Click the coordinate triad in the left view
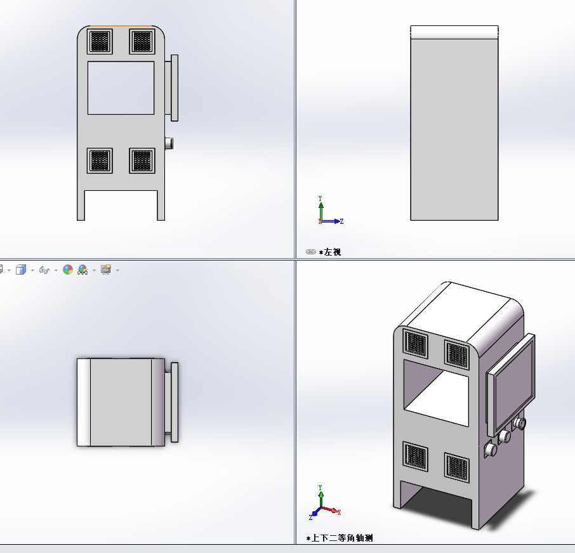 pos(331,211)
